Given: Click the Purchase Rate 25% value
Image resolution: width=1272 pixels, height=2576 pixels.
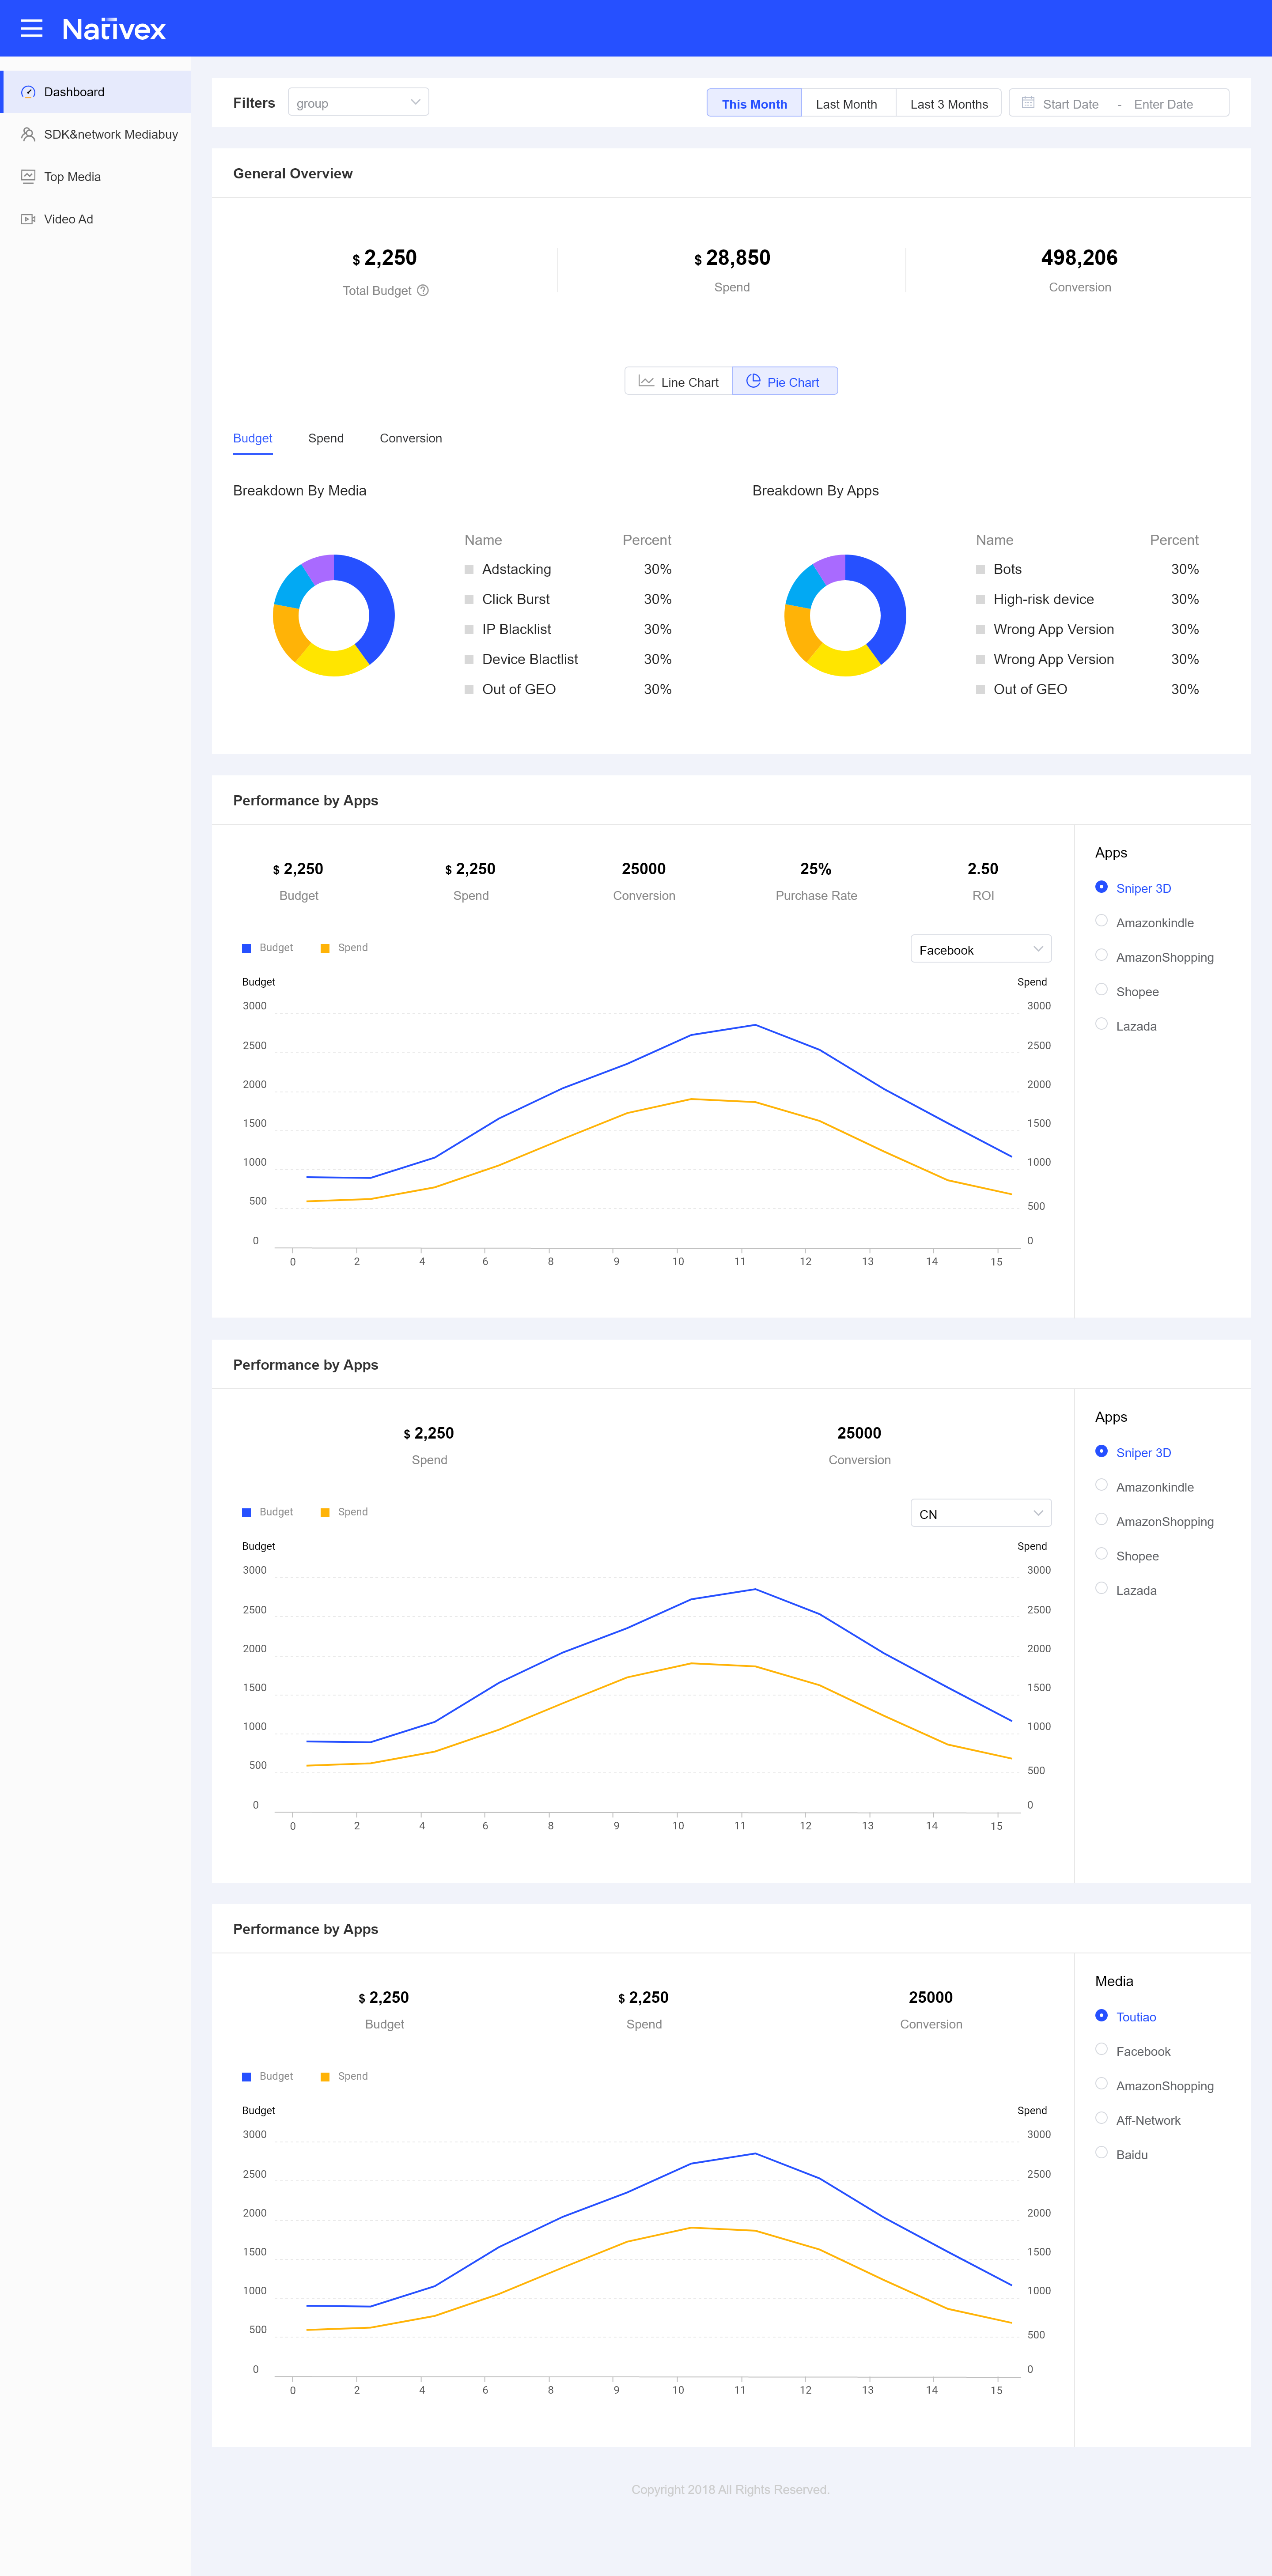Looking at the screenshot, I should point(816,869).
